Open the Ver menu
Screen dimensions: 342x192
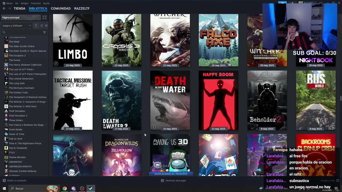17,3
